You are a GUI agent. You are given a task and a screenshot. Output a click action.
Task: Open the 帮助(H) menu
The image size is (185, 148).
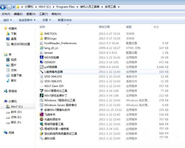coord(56,14)
